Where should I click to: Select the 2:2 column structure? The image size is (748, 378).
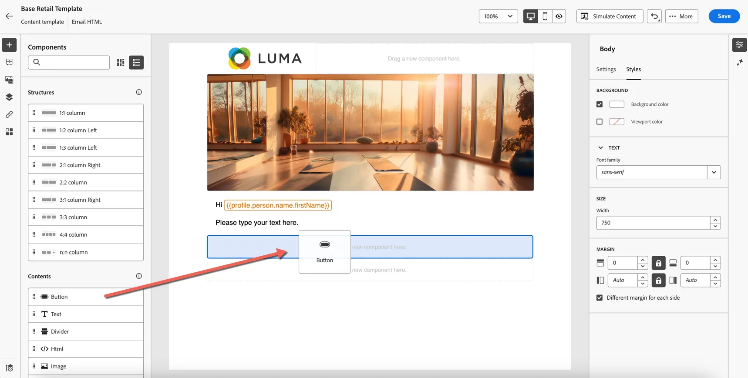(86, 182)
